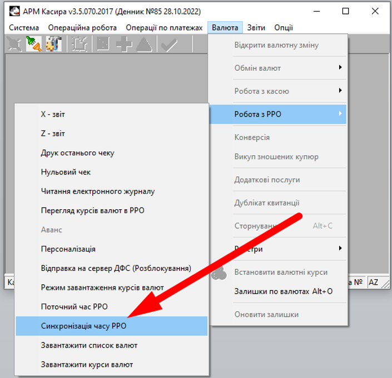
Task: Choose X - звіт from submenu
Action: [53, 114]
